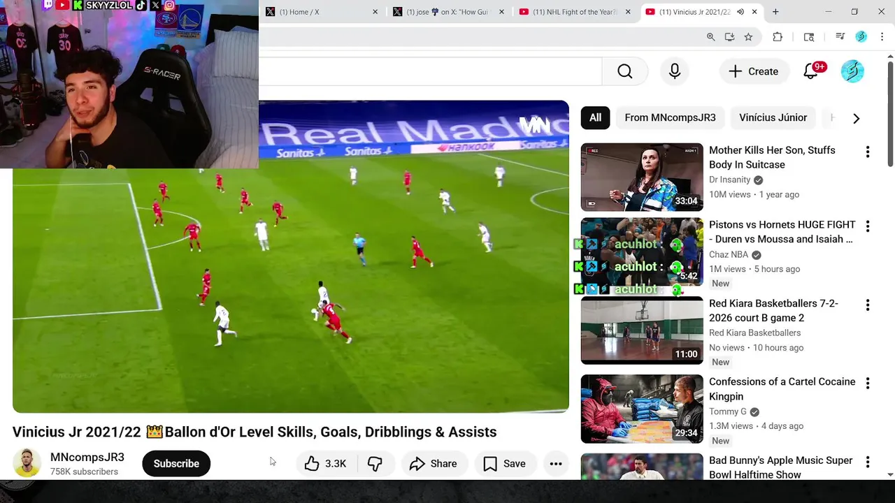The image size is (895, 503).
Task: Select the From MNcompsJR3 chip
Action: click(670, 118)
